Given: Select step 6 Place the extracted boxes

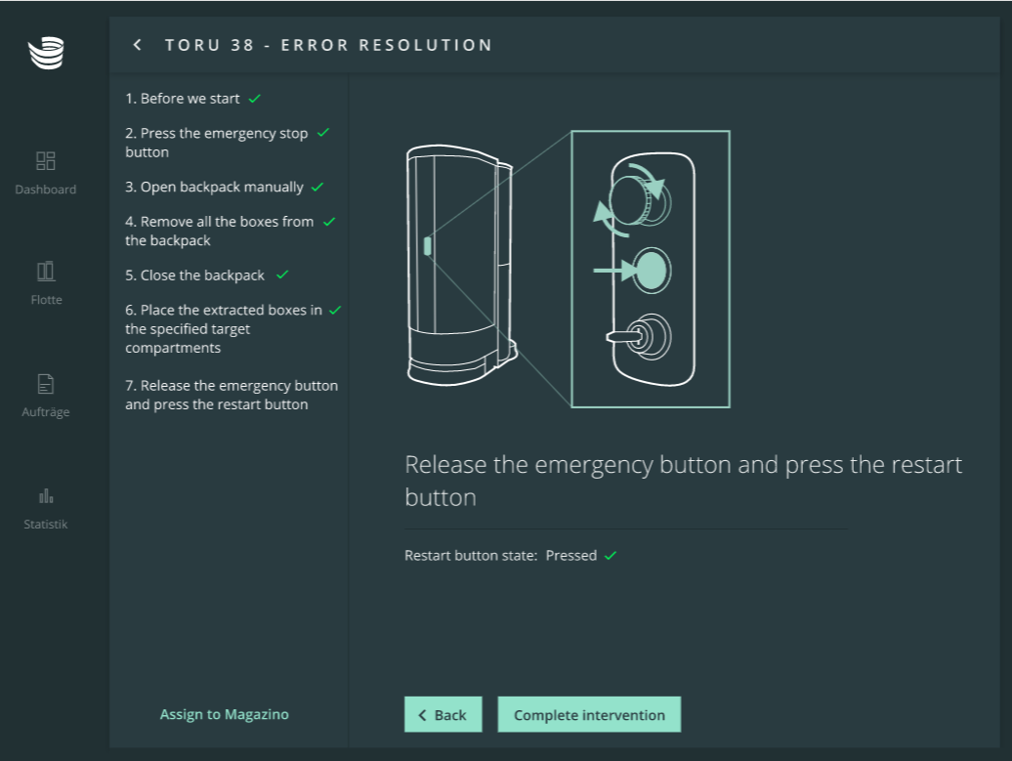Looking at the screenshot, I should pos(224,328).
